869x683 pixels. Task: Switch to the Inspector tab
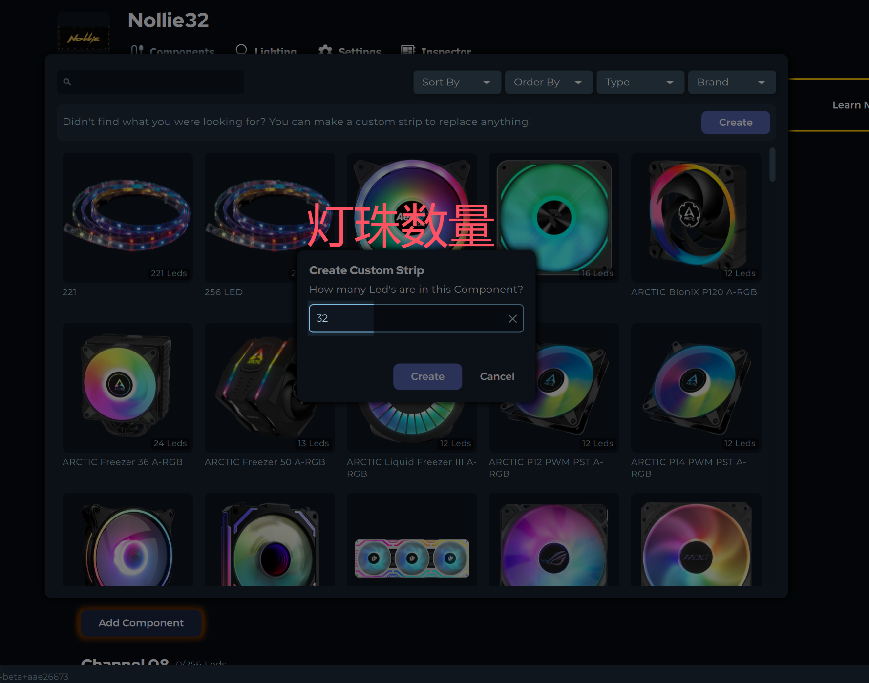coord(436,51)
